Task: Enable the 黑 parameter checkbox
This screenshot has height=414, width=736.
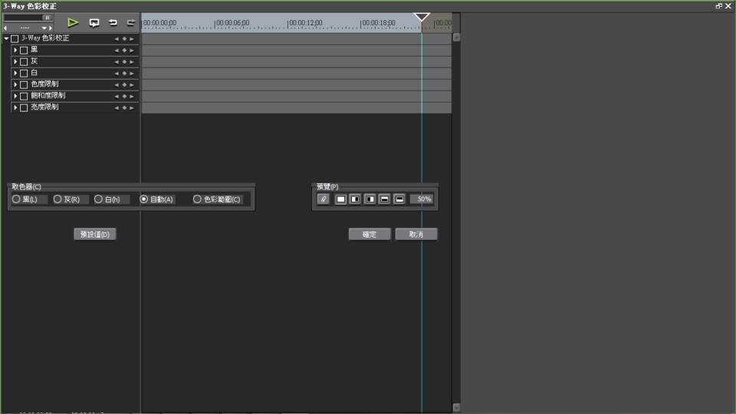Action: [x=24, y=50]
